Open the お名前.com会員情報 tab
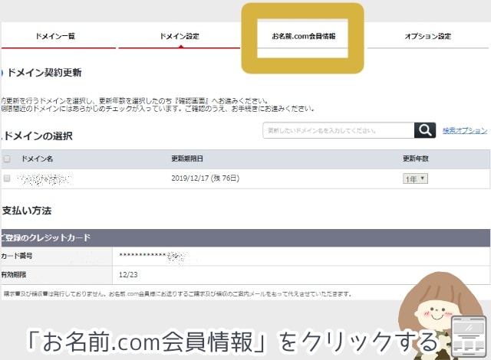491x360 pixels. click(303, 36)
